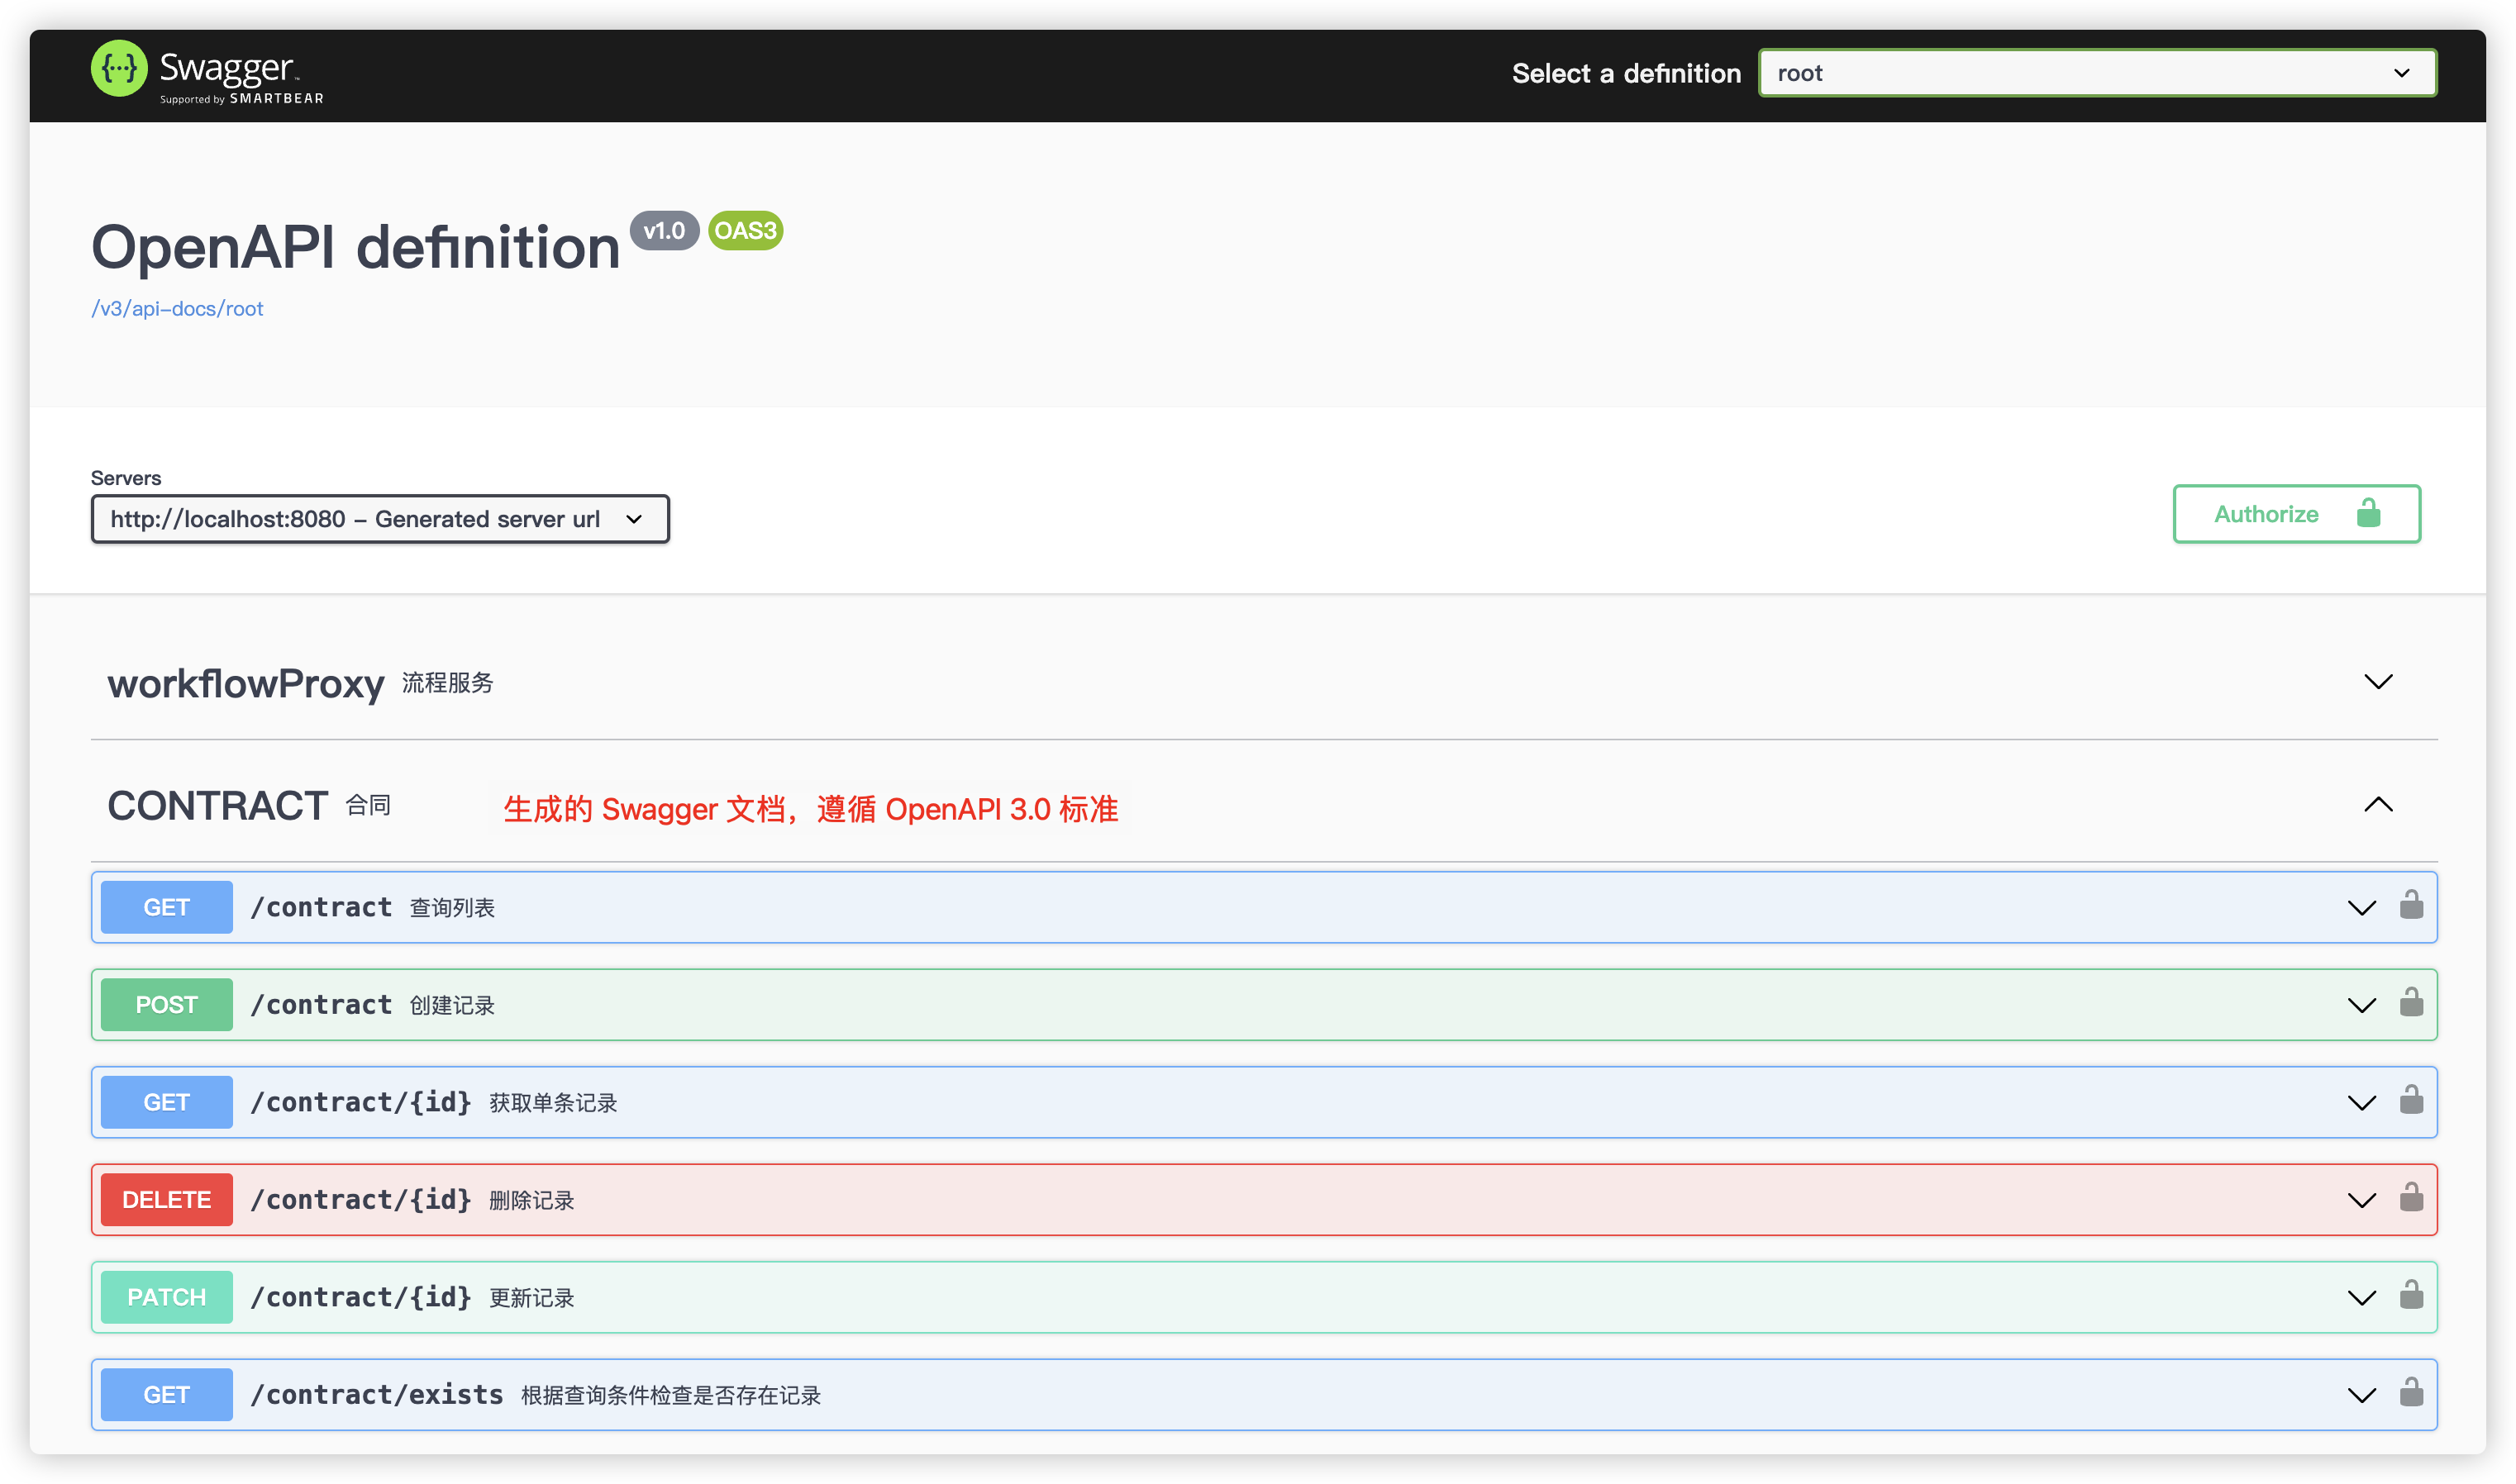This screenshot has width=2516, height=1484.
Task: Click lock icon on POST /contract row
Action: pos(2411,1003)
